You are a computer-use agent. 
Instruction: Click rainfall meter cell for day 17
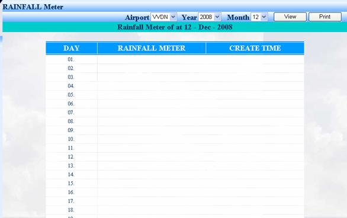(152, 201)
